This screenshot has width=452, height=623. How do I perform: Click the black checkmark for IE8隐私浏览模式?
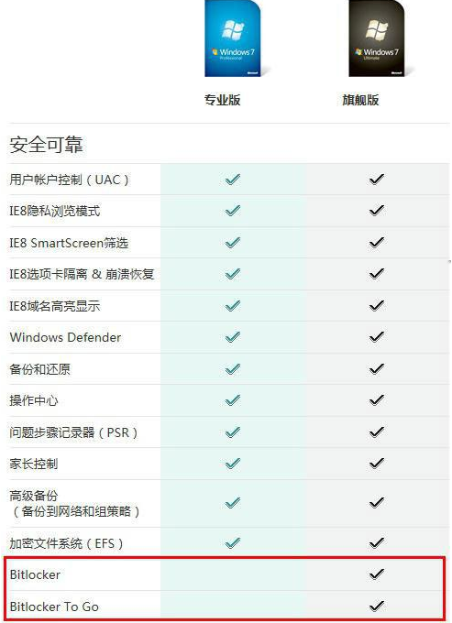click(377, 210)
